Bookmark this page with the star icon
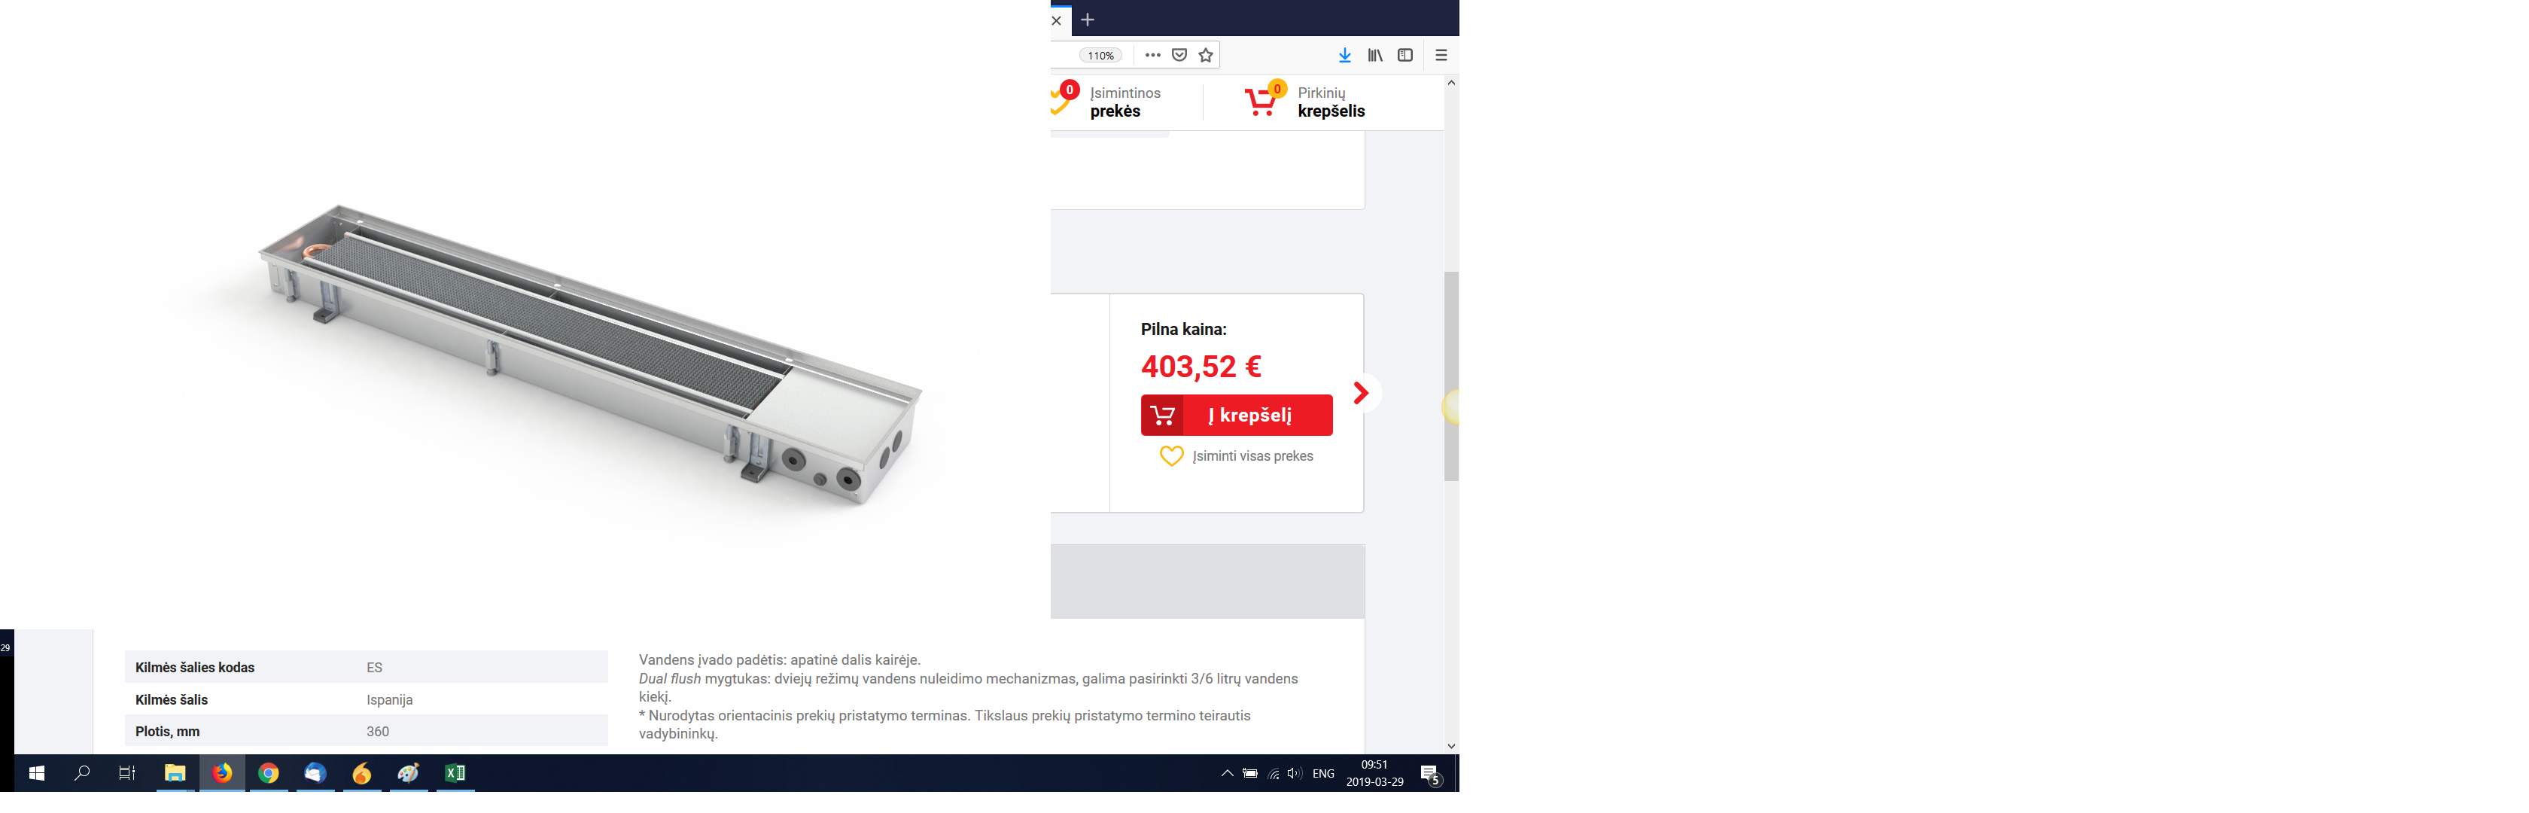Image resolution: width=2529 pixels, height=813 pixels. 1206,56
